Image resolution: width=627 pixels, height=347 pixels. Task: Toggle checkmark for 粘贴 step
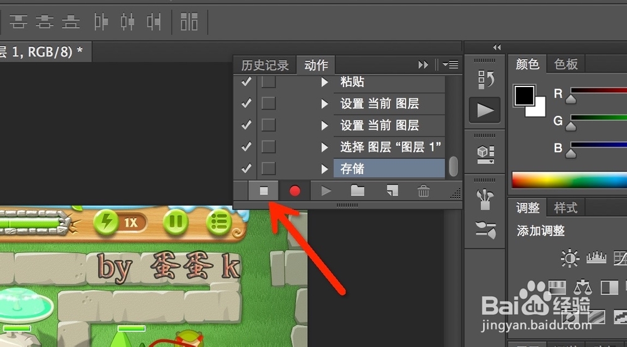(x=246, y=82)
